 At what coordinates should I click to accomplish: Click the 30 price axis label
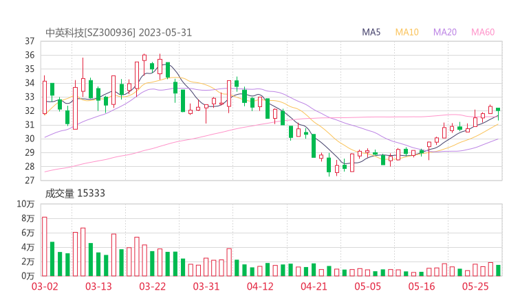(30, 139)
